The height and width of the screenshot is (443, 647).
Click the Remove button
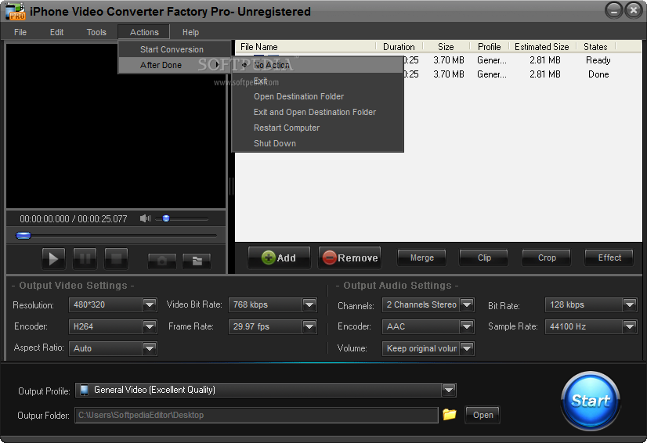tap(350, 258)
